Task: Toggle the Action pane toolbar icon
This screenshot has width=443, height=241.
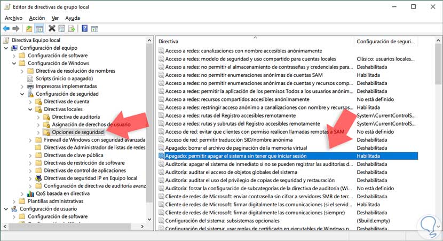Action: coord(94,29)
